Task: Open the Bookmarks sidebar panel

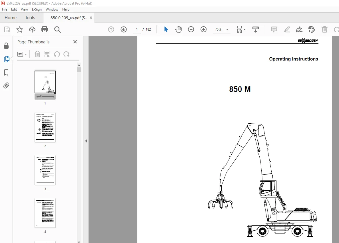Action: tap(6, 73)
